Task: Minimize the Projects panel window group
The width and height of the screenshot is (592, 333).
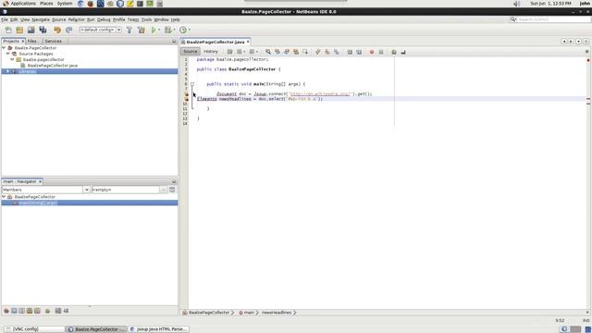Action: [174, 41]
